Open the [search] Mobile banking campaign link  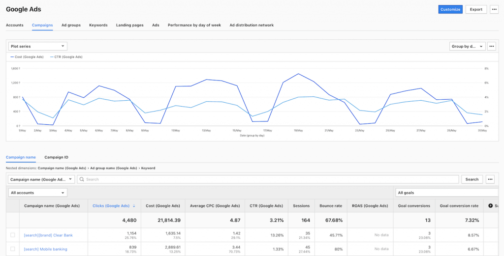pyautogui.click(x=45, y=249)
